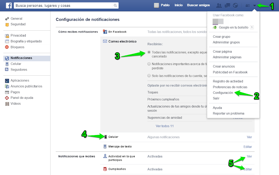Click Ver link in Celular row

coord(249,137)
